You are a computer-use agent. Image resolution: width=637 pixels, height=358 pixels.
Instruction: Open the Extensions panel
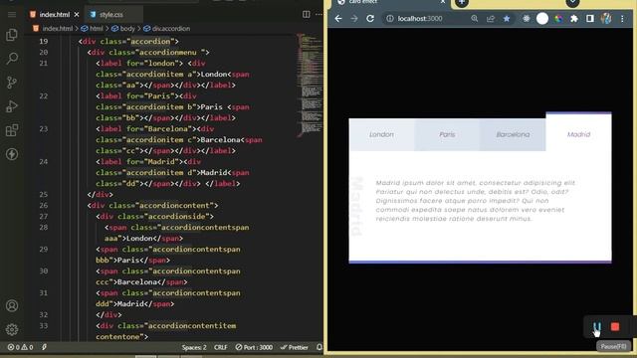[12, 130]
